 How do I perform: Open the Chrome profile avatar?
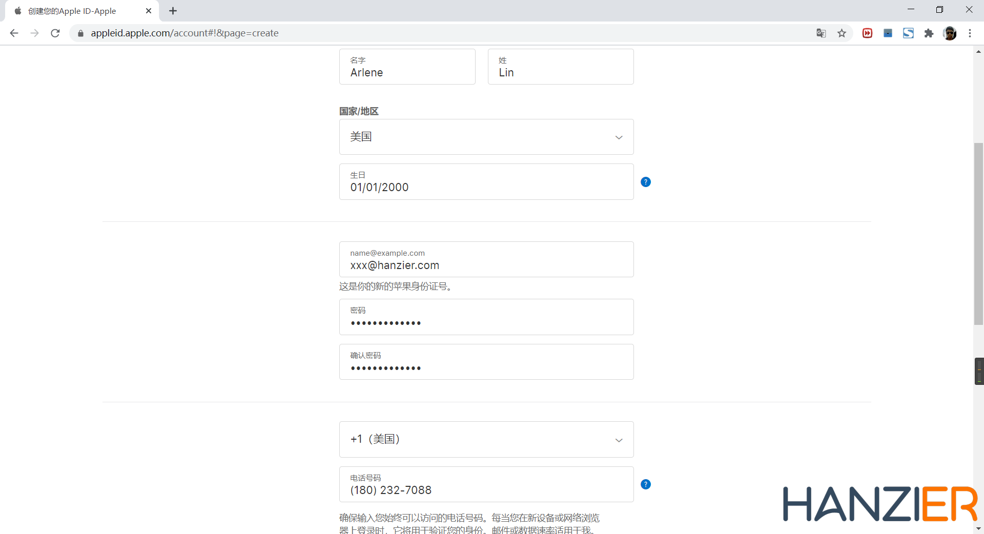[x=950, y=33]
